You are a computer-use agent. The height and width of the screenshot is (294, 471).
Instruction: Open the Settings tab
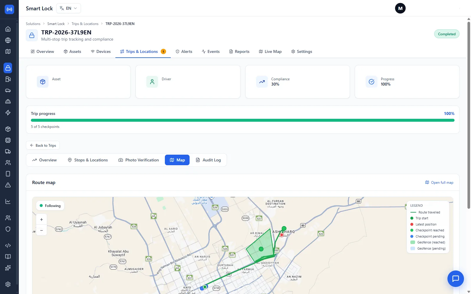click(x=302, y=51)
